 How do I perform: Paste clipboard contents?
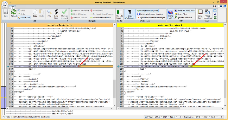[x=41, y=13]
